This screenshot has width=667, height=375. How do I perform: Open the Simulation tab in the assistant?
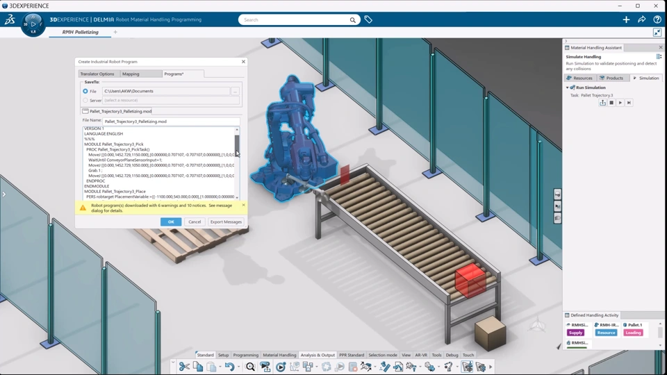pos(645,78)
